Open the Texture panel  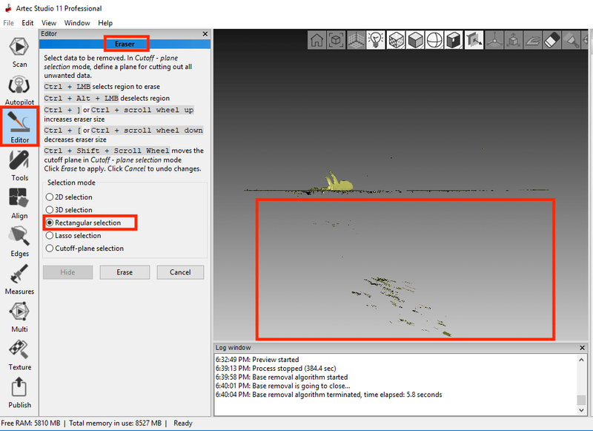click(19, 352)
